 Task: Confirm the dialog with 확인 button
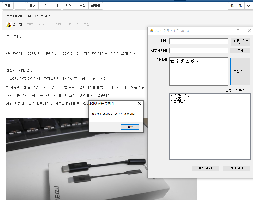pyautogui.click(x=130, y=127)
